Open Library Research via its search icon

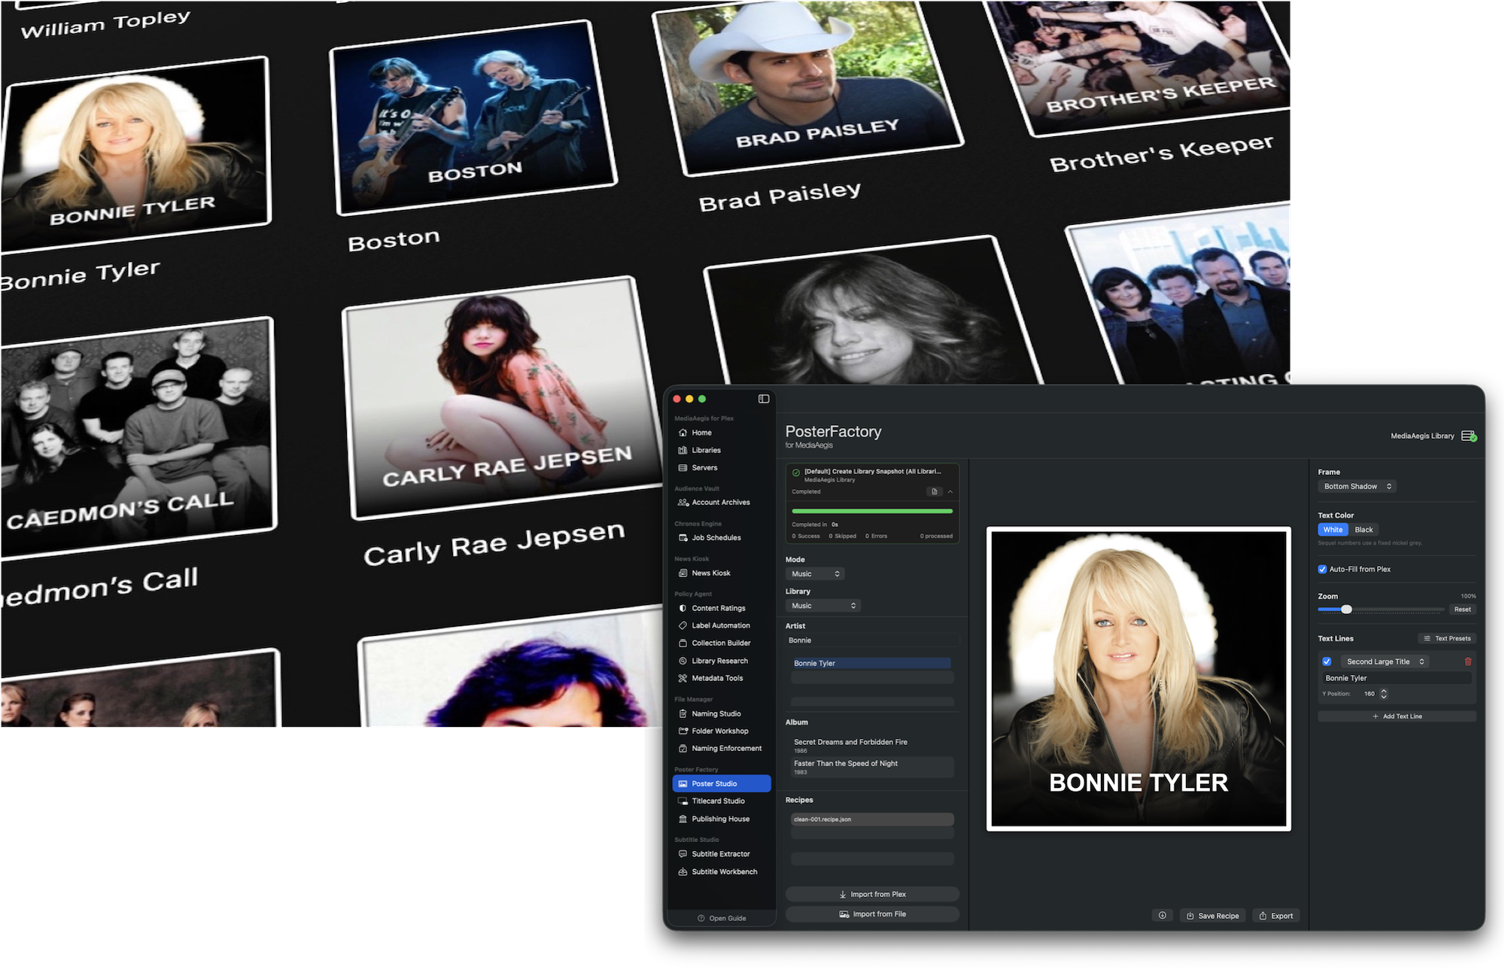(x=683, y=661)
